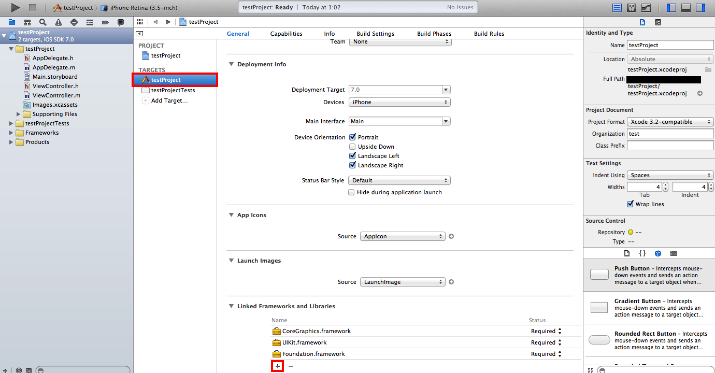Show the Media library
The width and height of the screenshot is (715, 373).
pyautogui.click(x=673, y=253)
